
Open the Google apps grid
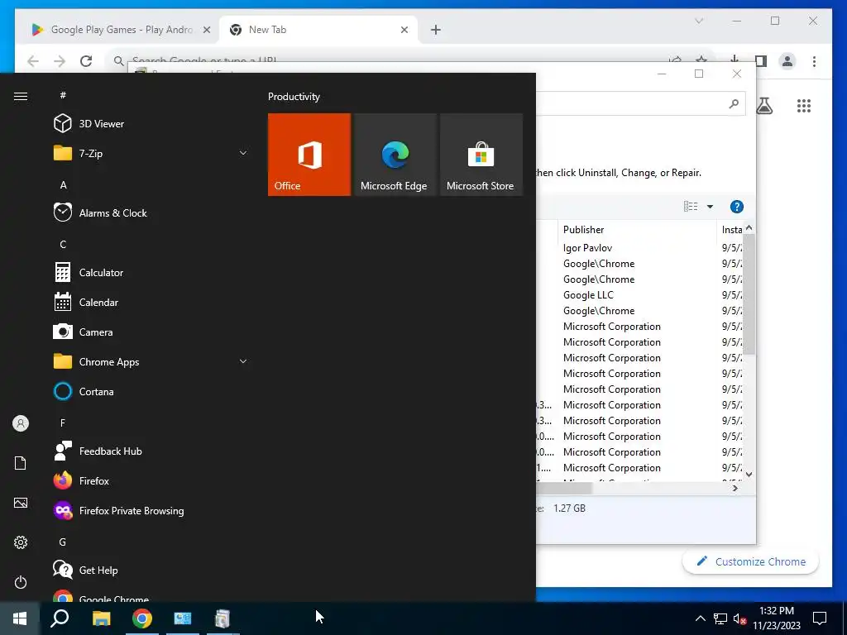tap(804, 105)
